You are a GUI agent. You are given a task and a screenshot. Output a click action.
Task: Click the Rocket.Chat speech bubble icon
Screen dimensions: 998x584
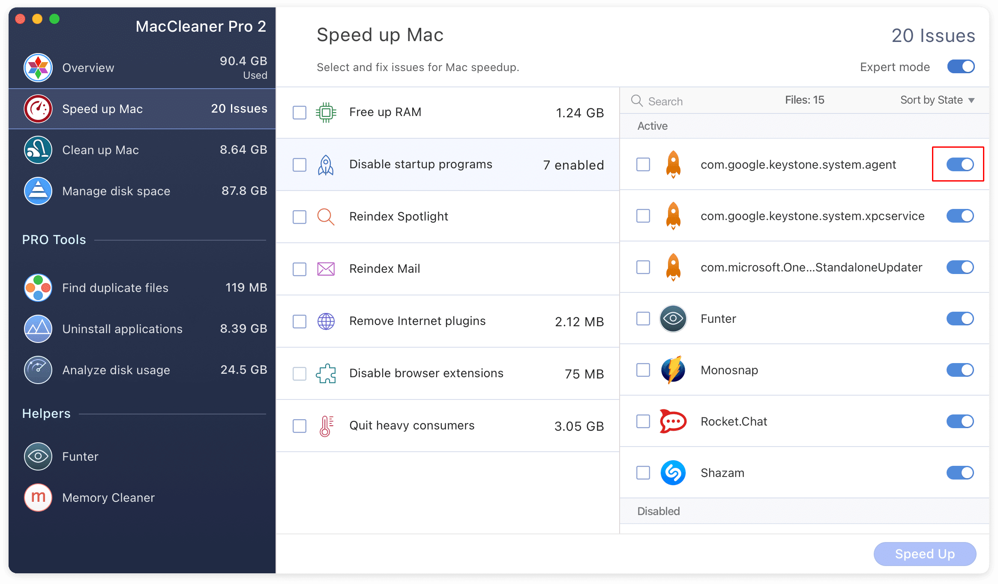pyautogui.click(x=673, y=421)
